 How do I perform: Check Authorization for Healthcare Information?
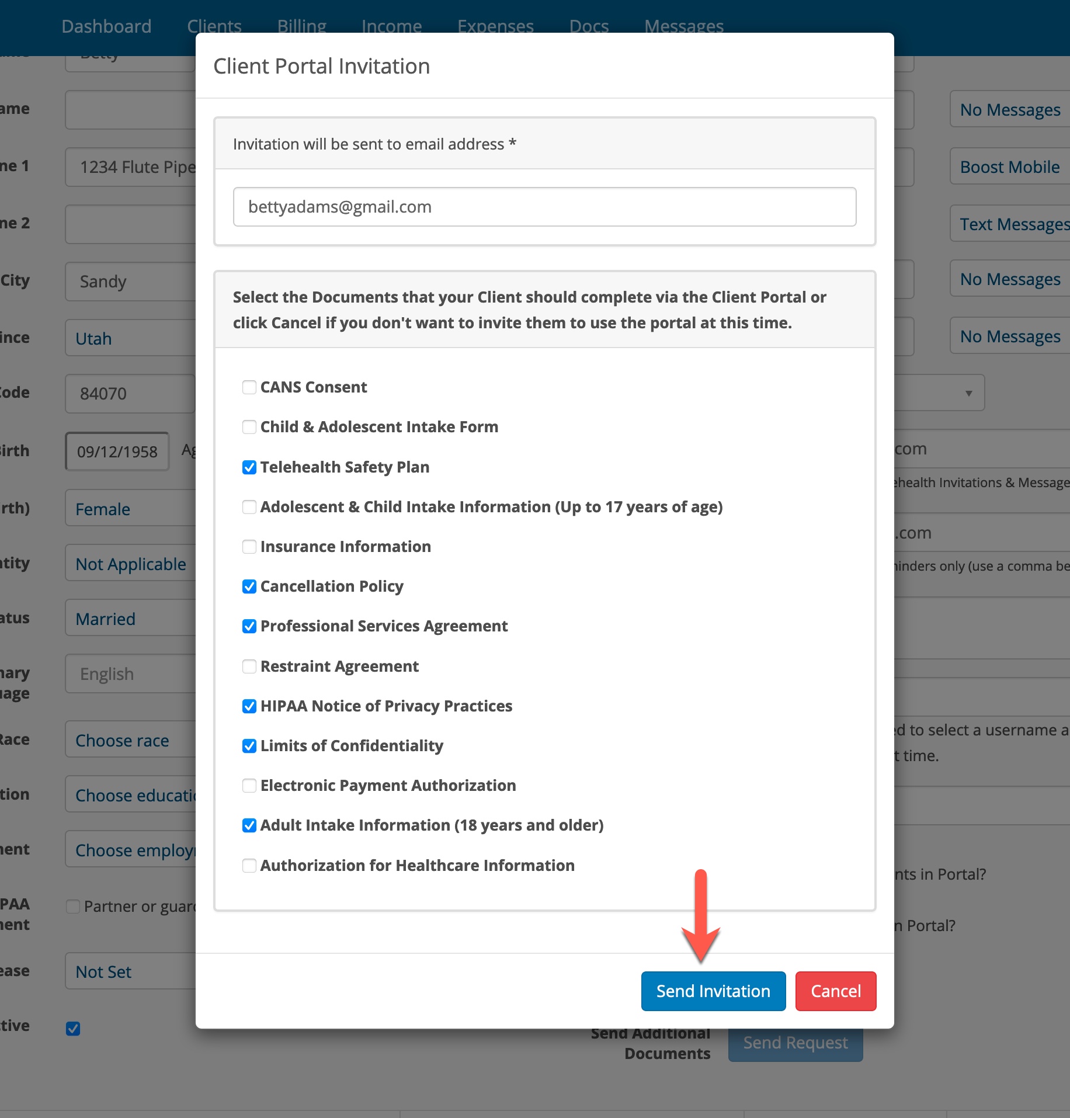(249, 866)
